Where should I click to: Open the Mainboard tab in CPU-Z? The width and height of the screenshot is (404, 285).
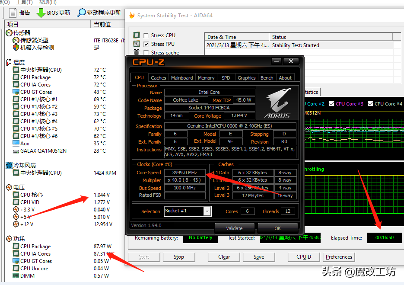coord(182,78)
